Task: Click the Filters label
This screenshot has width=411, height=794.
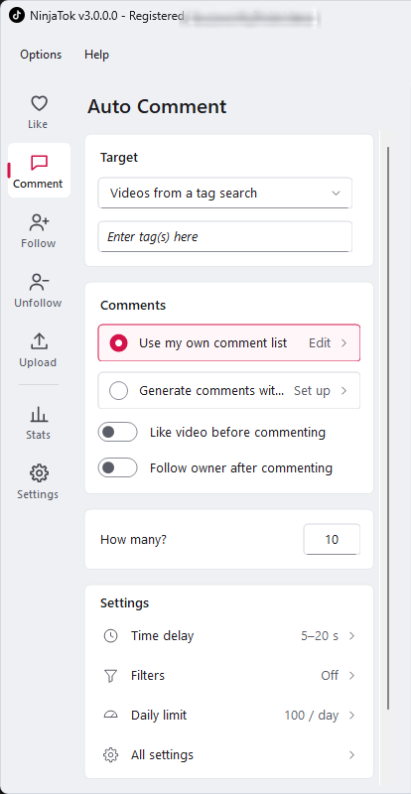Action: point(148,676)
